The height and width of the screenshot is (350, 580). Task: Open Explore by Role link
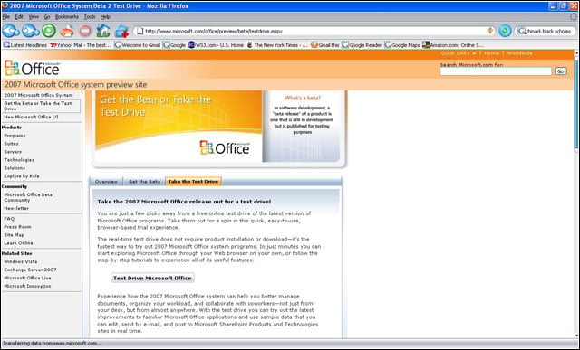pyautogui.click(x=22, y=176)
